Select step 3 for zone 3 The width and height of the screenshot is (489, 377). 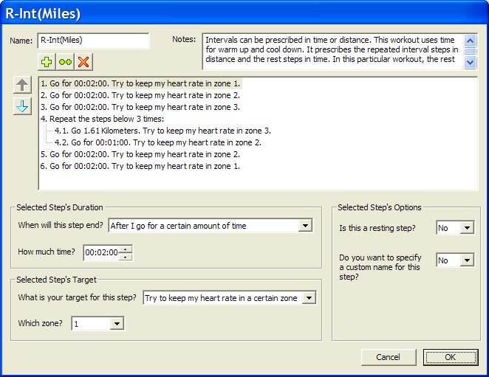140,107
